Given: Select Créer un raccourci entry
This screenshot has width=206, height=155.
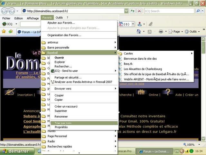Looking at the screenshot, I should click(x=84, y=106).
